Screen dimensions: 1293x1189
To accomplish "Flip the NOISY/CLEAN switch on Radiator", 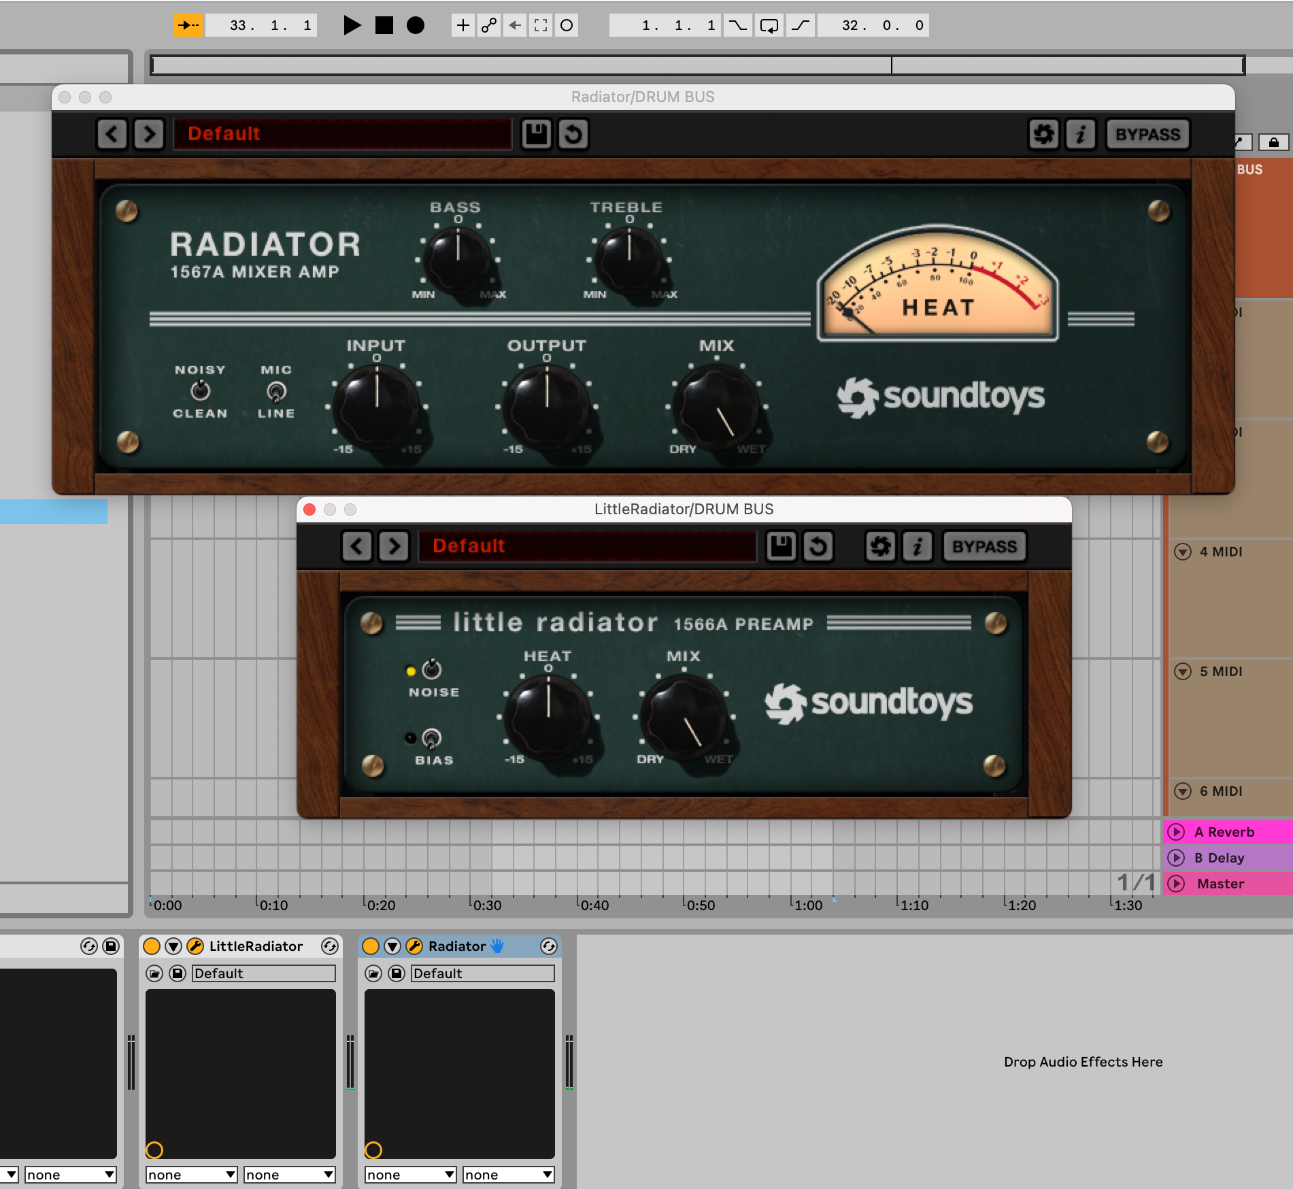I will point(200,390).
